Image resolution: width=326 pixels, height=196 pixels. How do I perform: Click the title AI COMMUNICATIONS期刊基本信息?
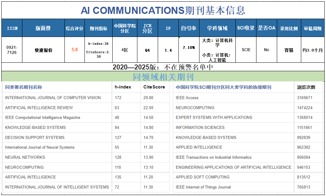click(163, 11)
